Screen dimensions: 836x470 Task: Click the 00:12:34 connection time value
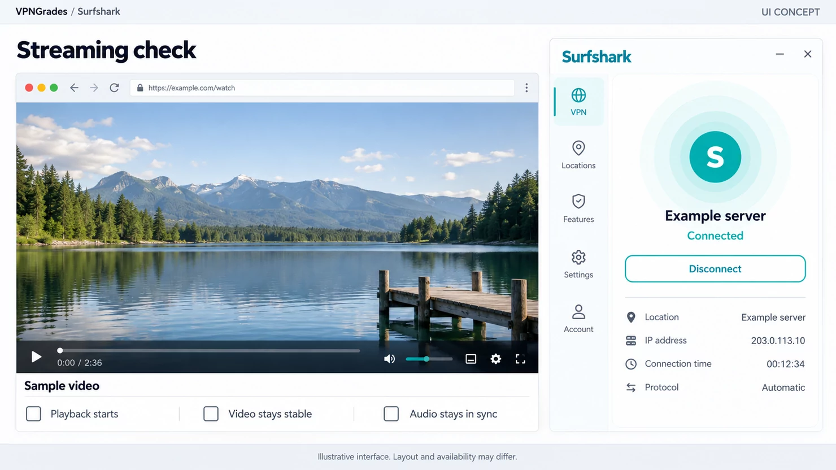[x=785, y=364]
